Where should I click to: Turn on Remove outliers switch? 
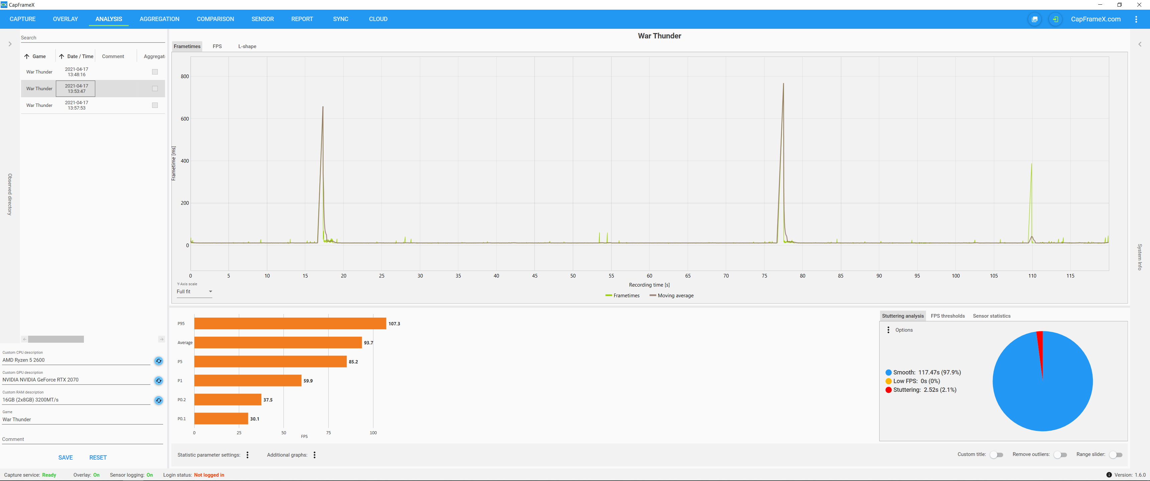[x=1060, y=455]
